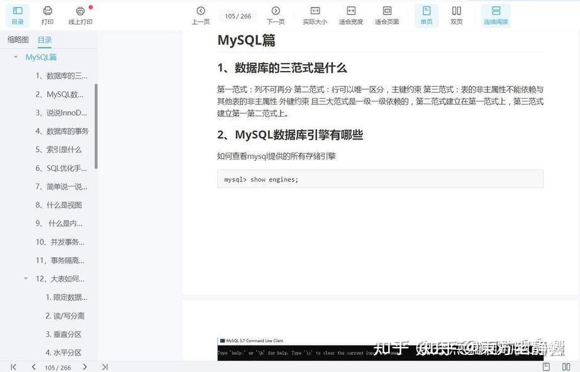This screenshot has height=372, width=580.
Task: Open outline item 10、并发事务...
Action: click(60, 242)
